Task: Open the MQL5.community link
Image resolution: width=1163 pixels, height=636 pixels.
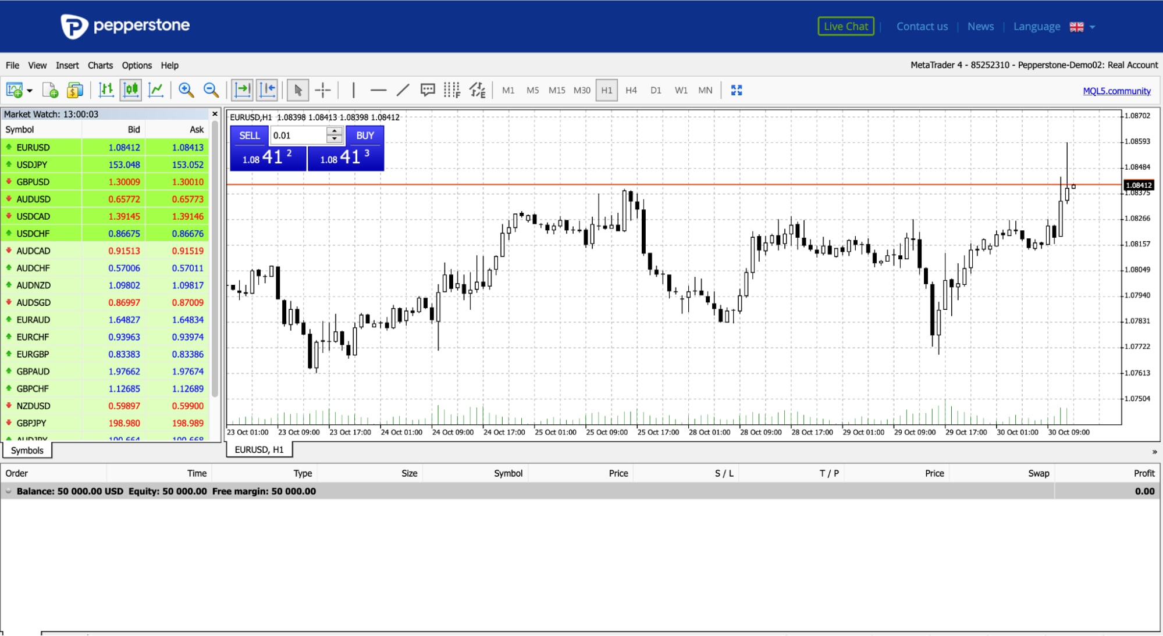Action: (1116, 91)
